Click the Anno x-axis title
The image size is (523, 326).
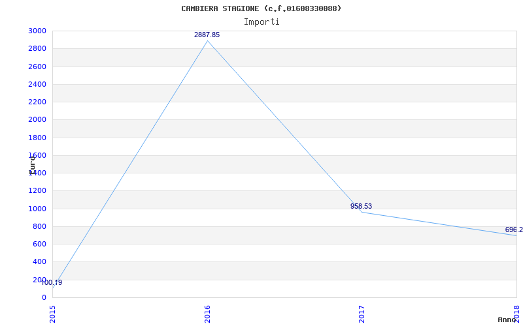pyautogui.click(x=507, y=319)
